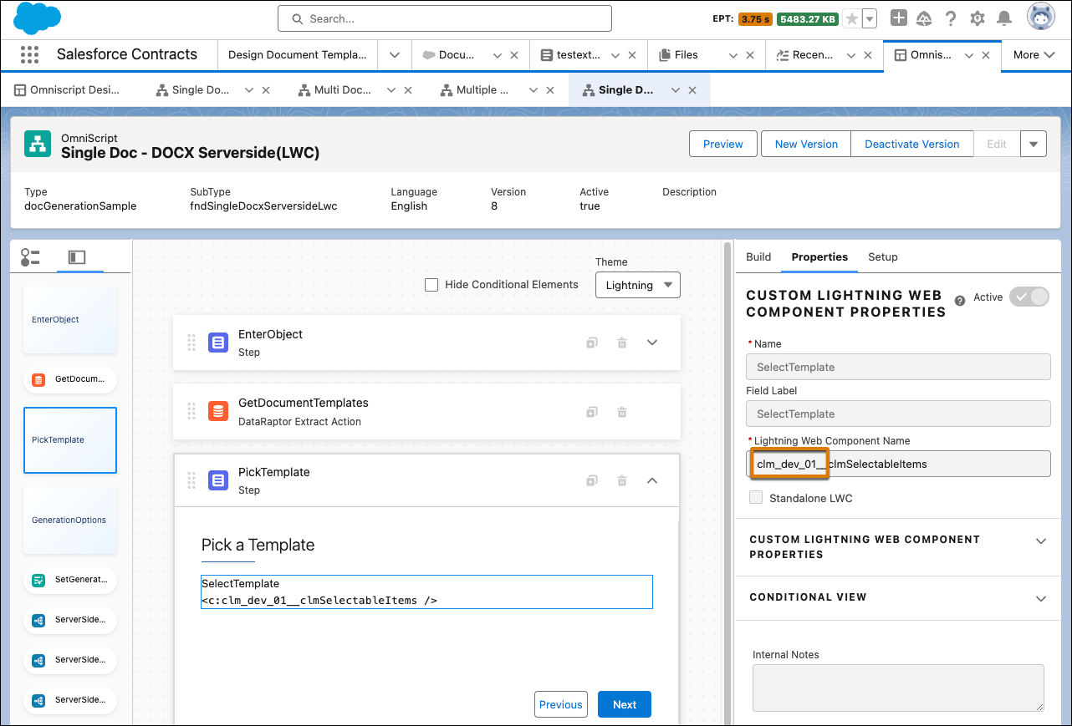Click the Preview button
1072x726 pixels.
723,144
